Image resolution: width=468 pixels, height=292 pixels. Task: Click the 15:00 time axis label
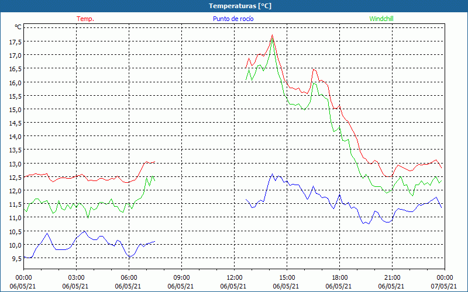click(287, 278)
